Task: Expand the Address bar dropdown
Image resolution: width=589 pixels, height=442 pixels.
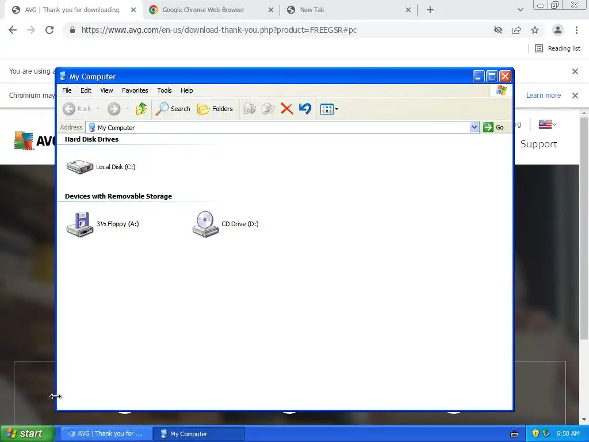Action: click(x=474, y=127)
